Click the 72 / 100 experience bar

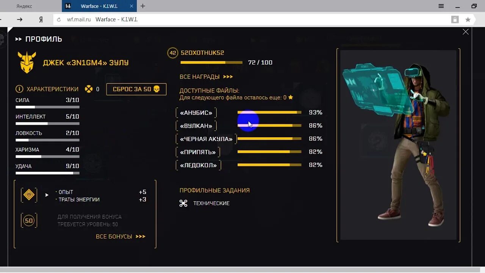211,63
